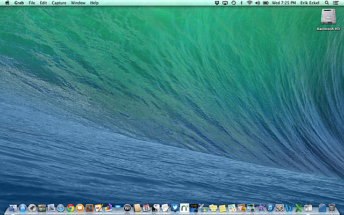344x215 pixels.
Task: Open Mission Control in the Dock
Action: point(42,207)
